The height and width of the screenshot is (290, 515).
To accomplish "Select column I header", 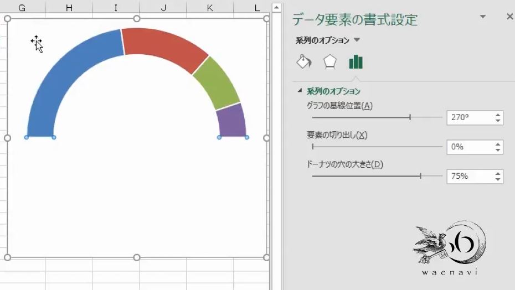I will coord(116,7).
